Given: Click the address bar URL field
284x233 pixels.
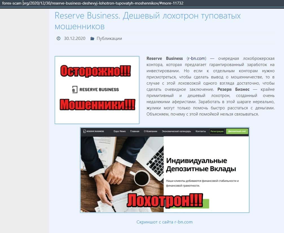Looking at the screenshot, I should 142,3.
